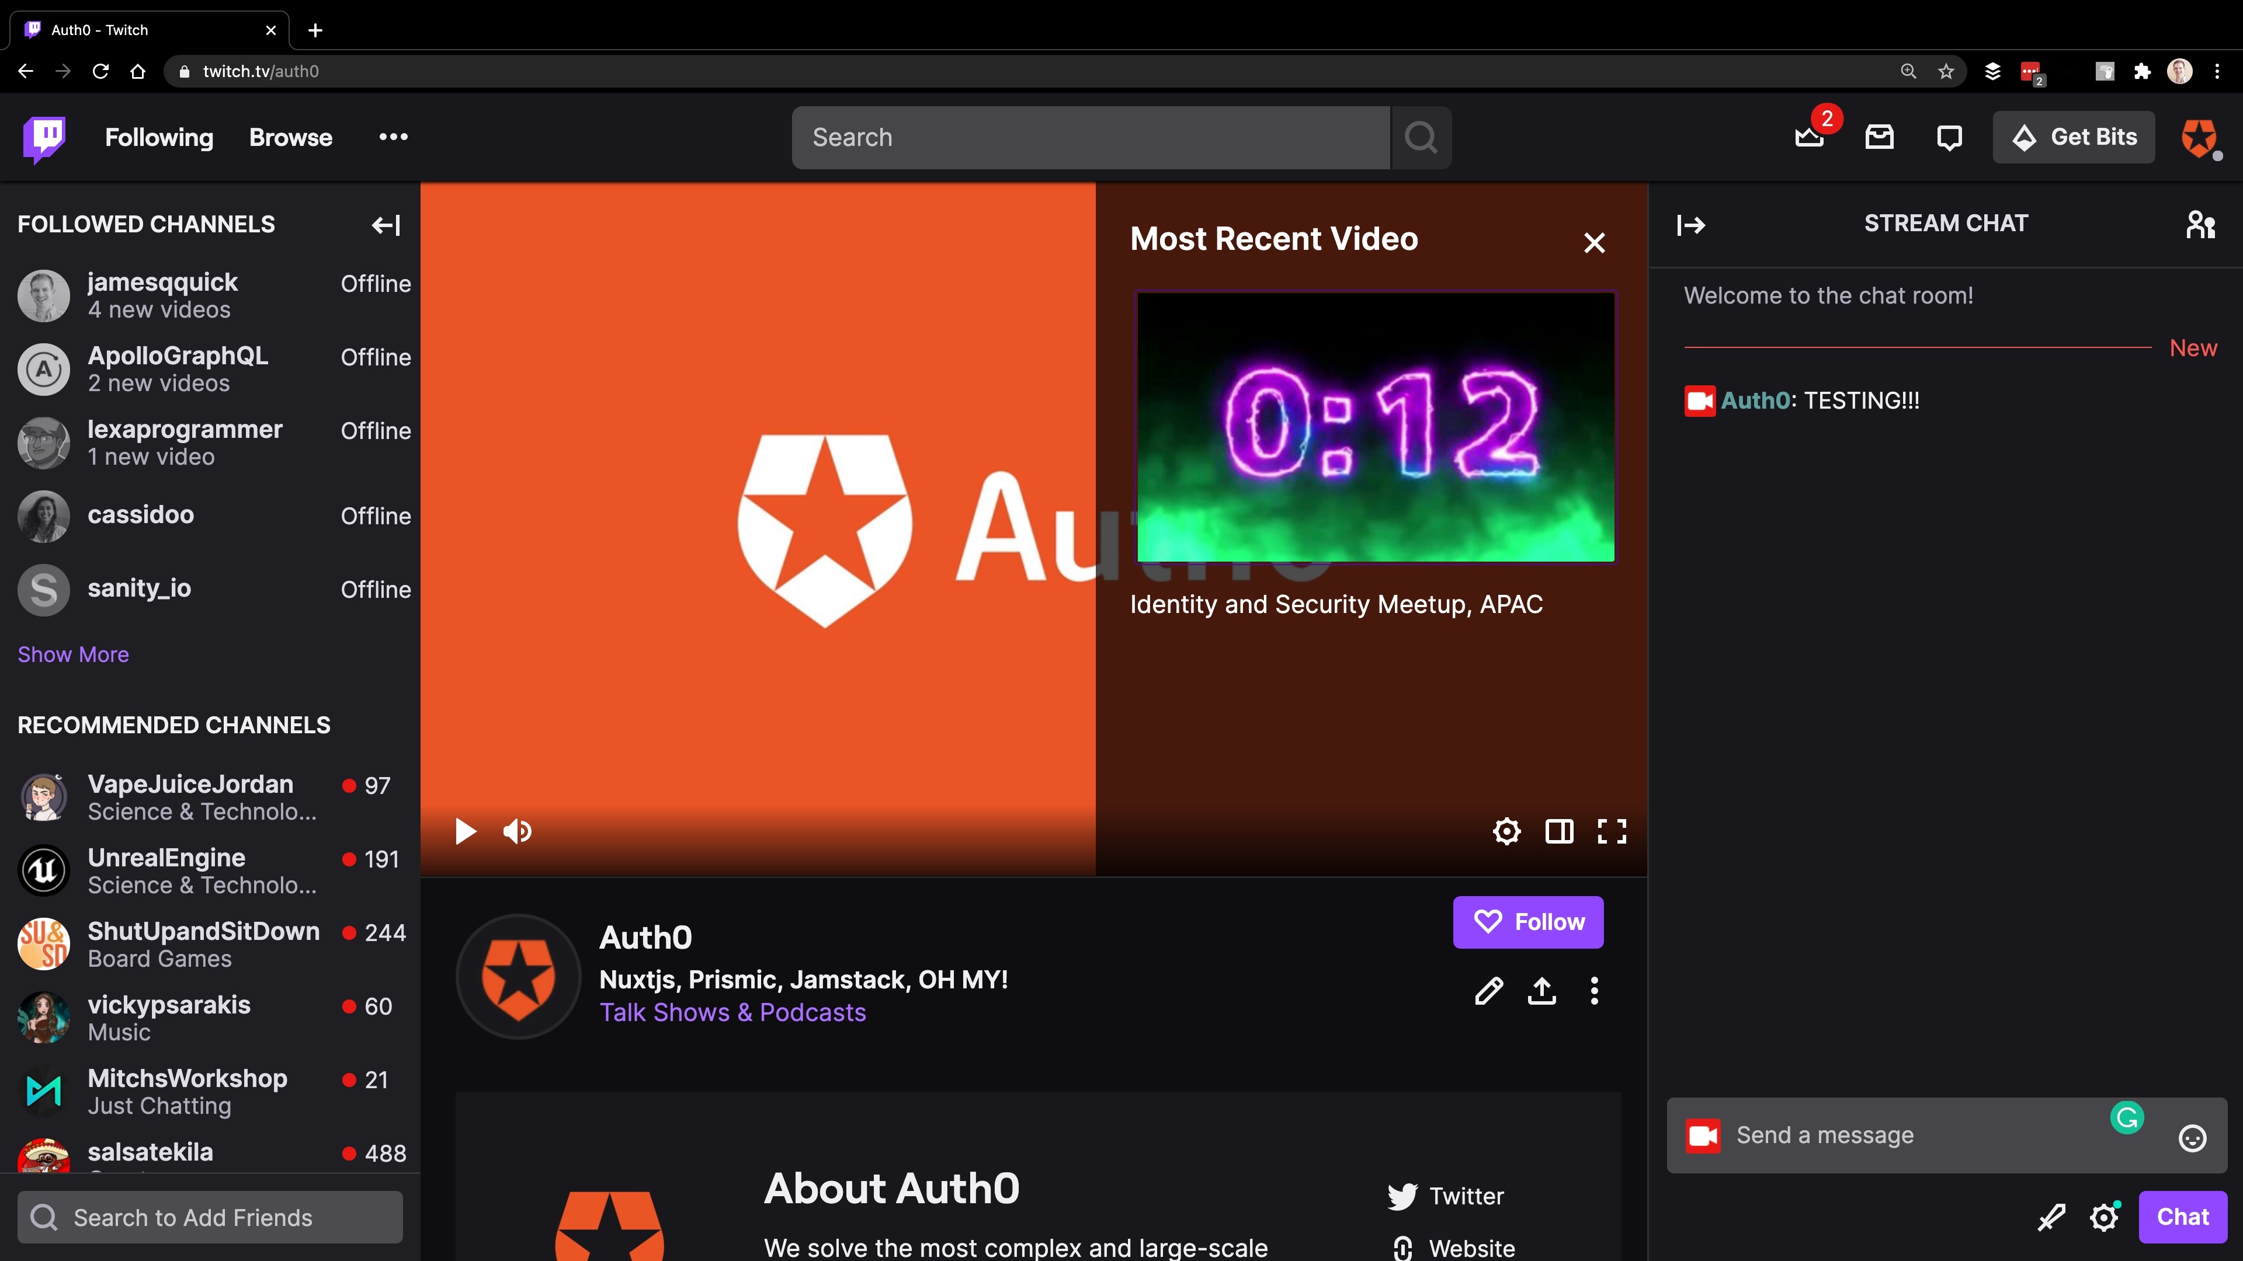Open the Browse tab
The image size is (2243, 1261).
pos(291,138)
